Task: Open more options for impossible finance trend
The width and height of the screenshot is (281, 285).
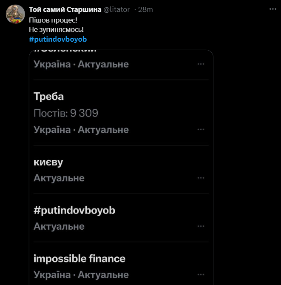Action: coord(201,275)
